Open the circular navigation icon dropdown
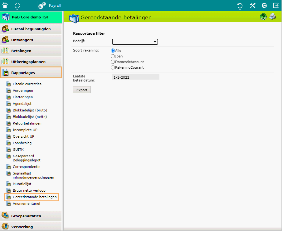Viewport: 282px width, 231px height. pos(17,6)
